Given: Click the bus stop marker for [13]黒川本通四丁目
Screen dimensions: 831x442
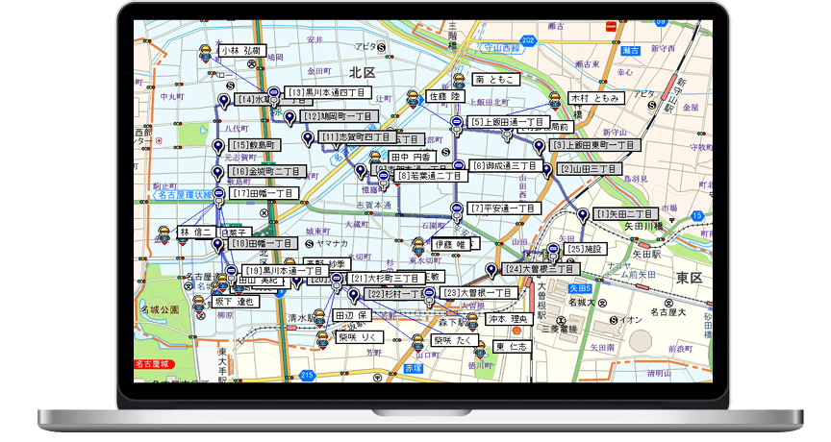Looking at the screenshot, I should point(274,95).
